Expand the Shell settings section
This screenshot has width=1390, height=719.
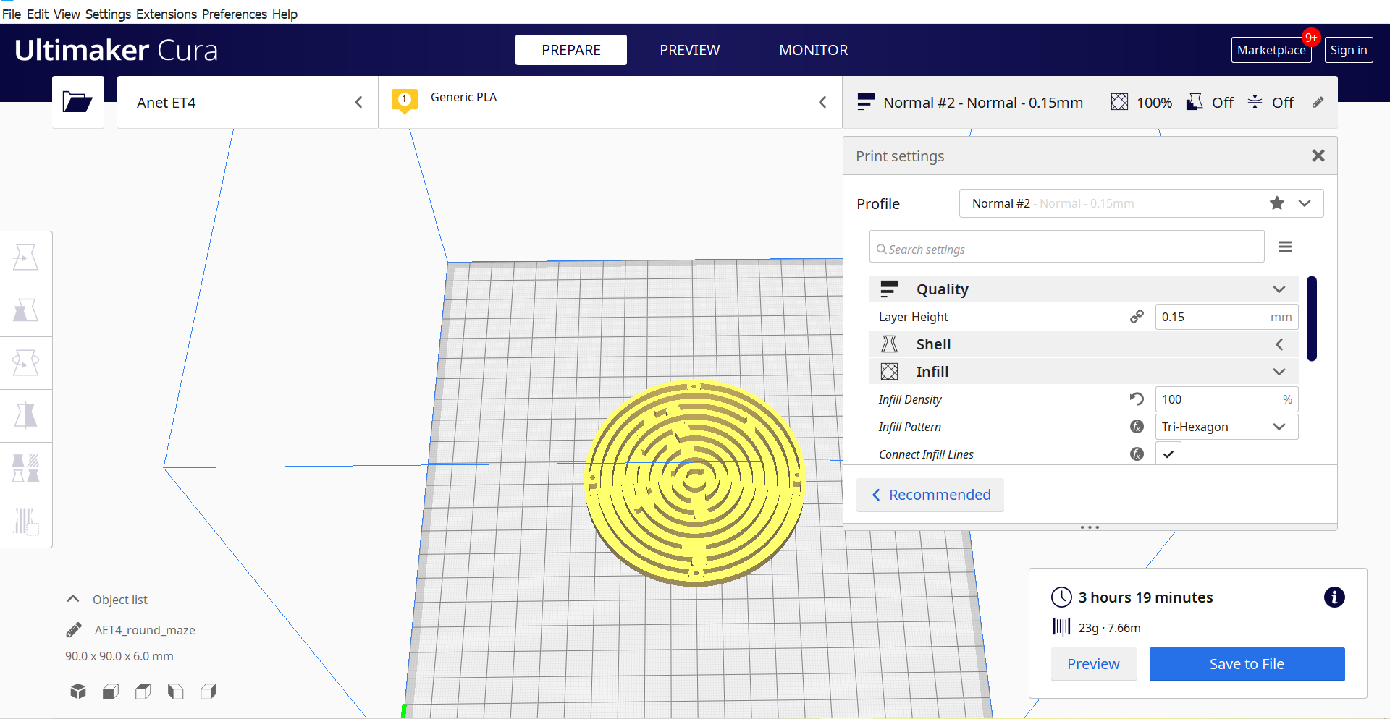(x=1279, y=344)
